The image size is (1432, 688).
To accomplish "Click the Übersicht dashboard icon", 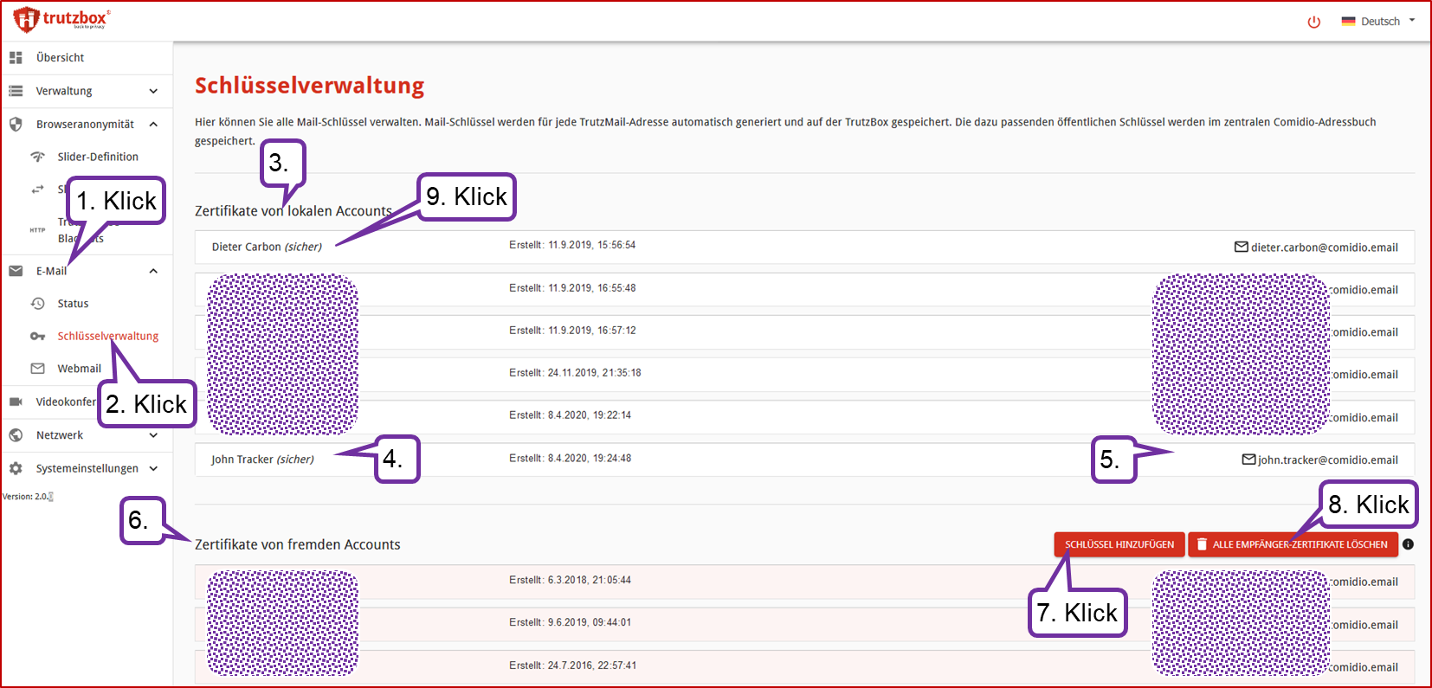I will 16,58.
